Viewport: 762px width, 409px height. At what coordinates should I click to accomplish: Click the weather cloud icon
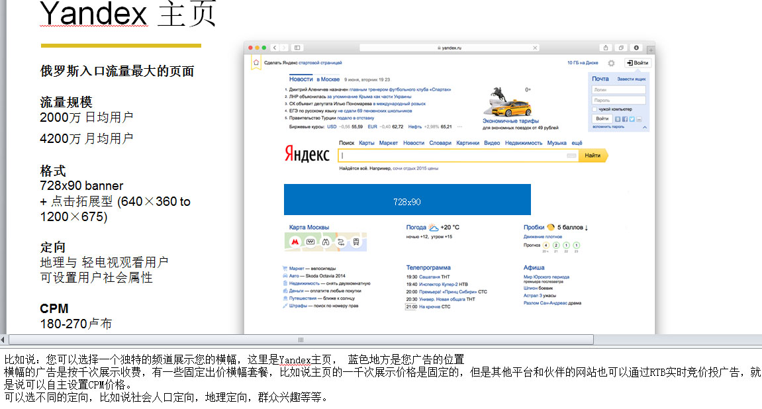coord(434,227)
